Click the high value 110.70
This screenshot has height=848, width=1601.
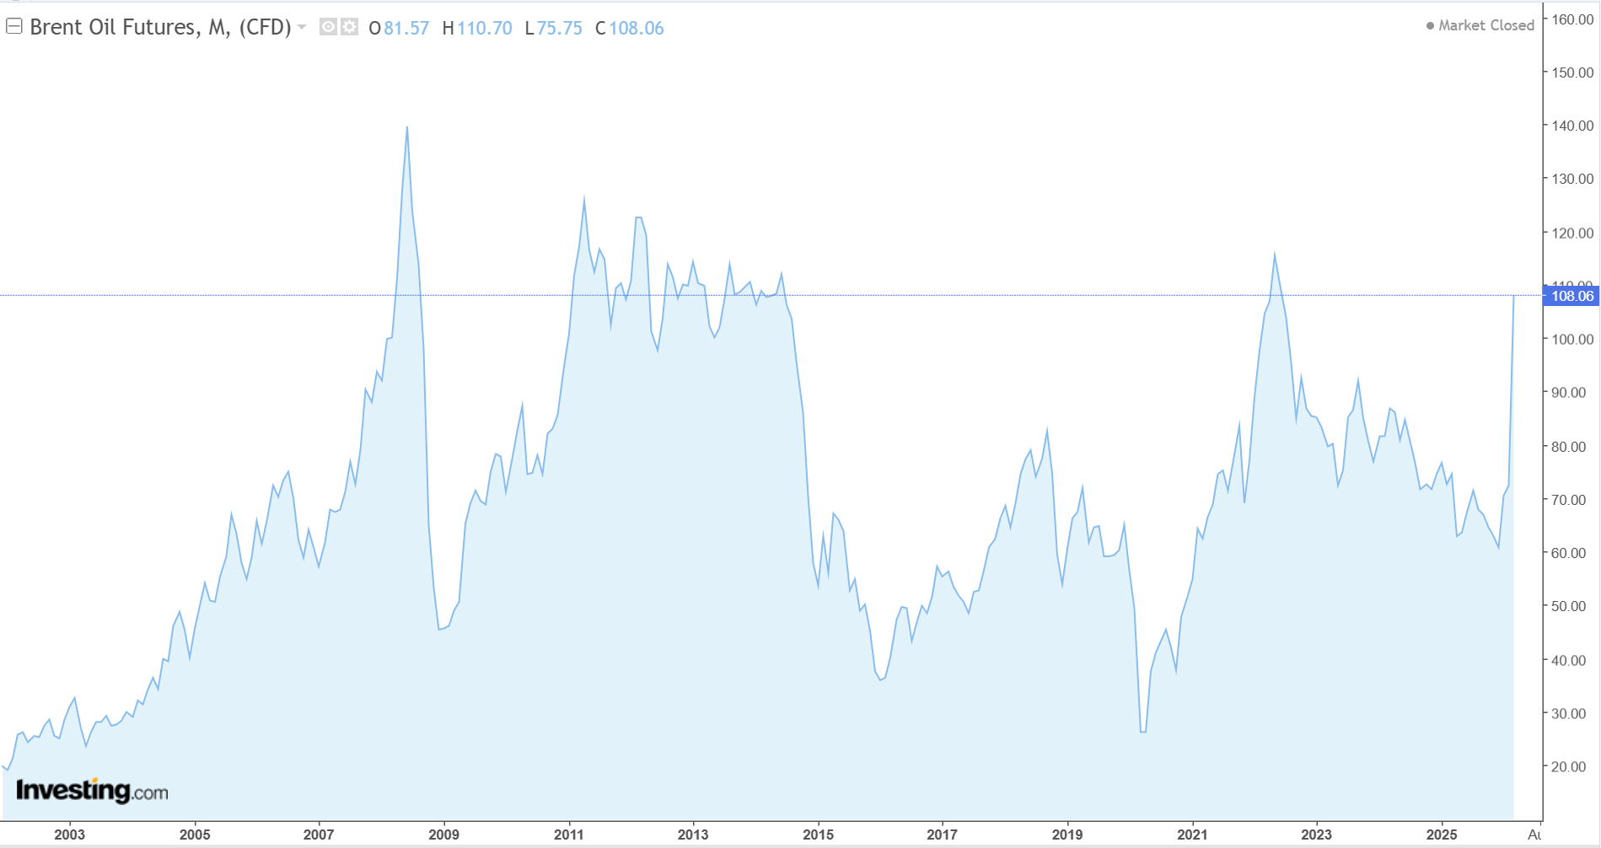click(485, 28)
